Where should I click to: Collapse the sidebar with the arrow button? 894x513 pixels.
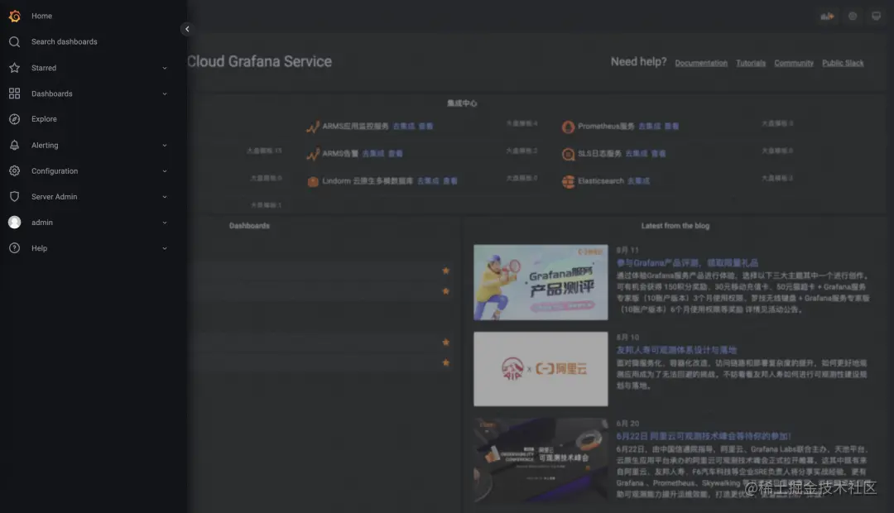tap(187, 29)
